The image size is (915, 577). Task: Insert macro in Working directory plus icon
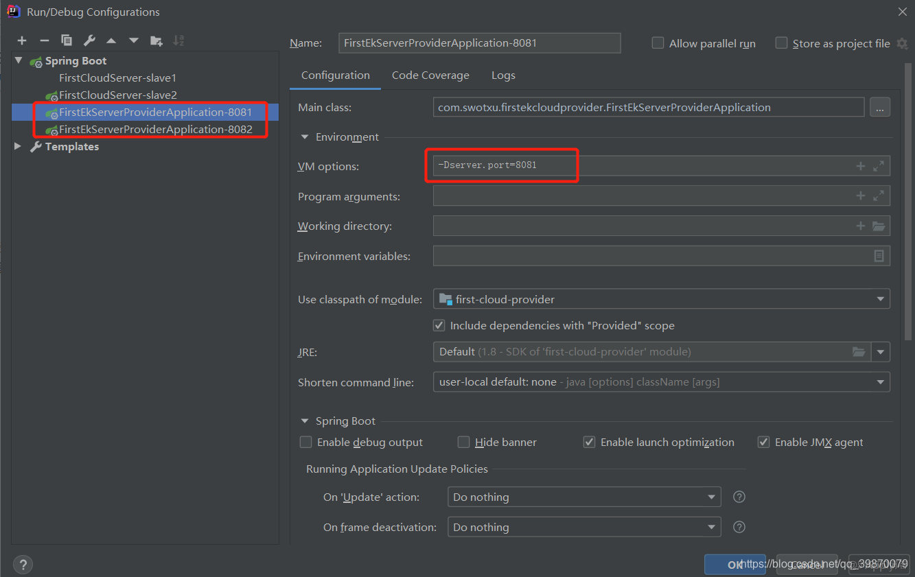point(861,226)
